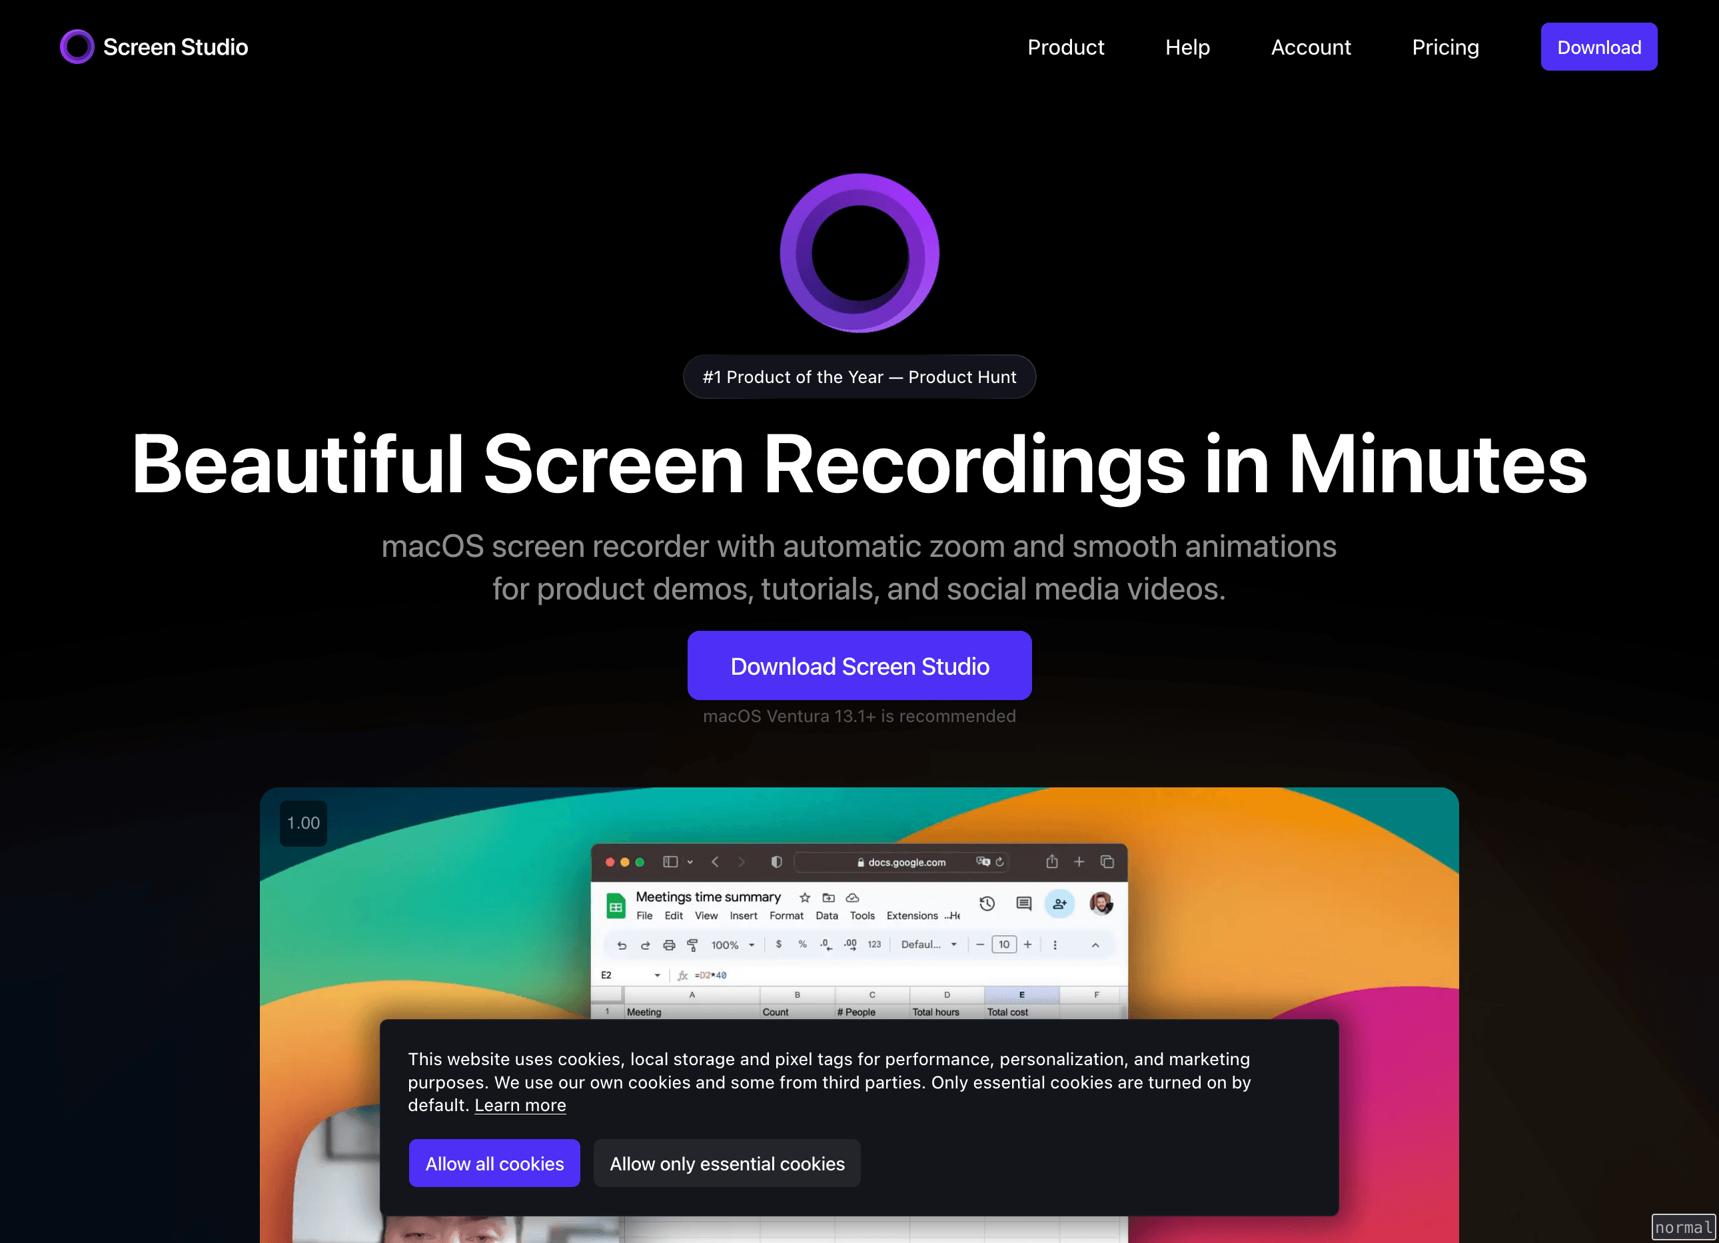The width and height of the screenshot is (1719, 1243).
Task: Open the Data menu in Sheets
Action: point(827,915)
